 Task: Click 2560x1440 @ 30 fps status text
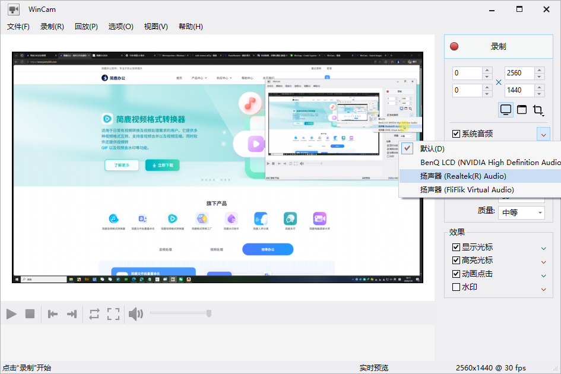[x=490, y=368]
